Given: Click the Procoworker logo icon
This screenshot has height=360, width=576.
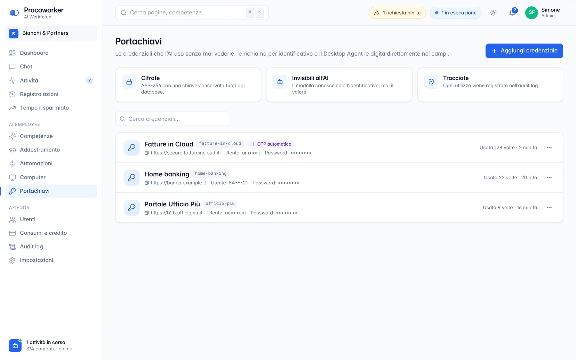Looking at the screenshot, I should click(14, 13).
